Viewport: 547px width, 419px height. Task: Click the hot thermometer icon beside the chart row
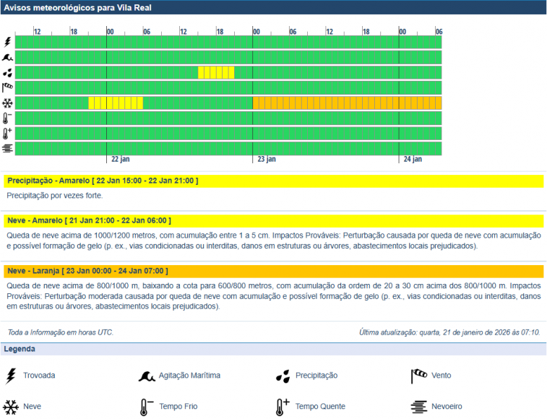tap(7, 134)
